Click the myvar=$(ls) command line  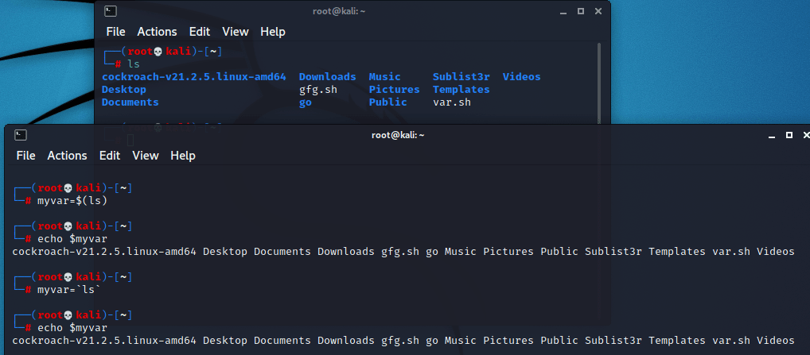coord(72,200)
